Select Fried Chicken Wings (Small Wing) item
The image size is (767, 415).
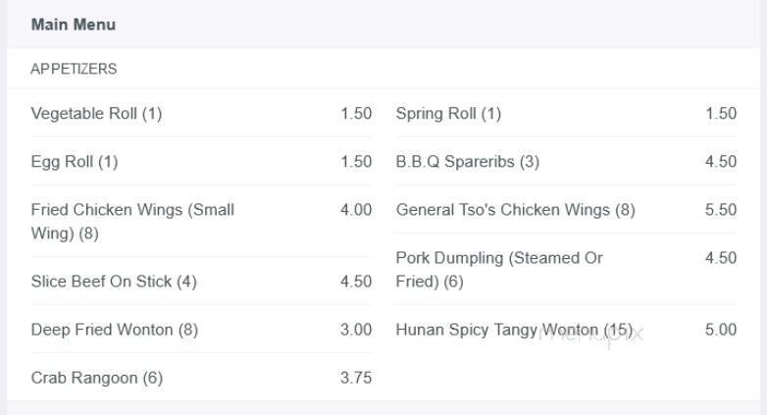pos(132,221)
